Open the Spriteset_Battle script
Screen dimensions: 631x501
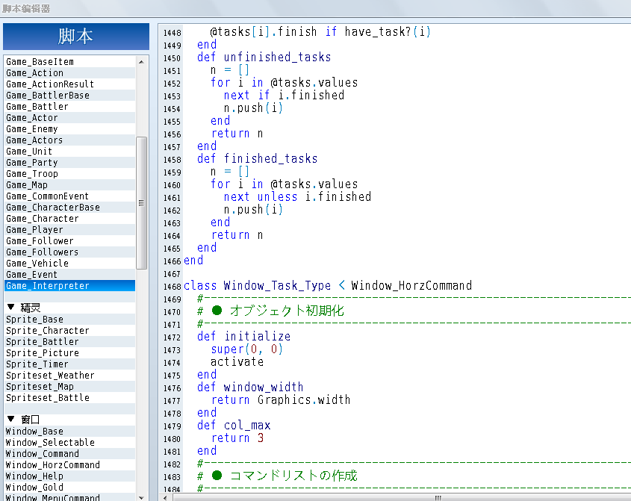point(69,398)
